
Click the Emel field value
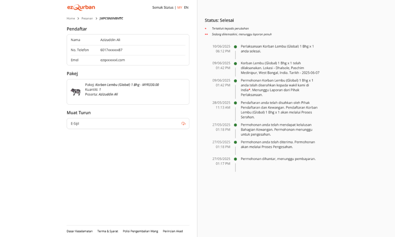[x=113, y=60]
